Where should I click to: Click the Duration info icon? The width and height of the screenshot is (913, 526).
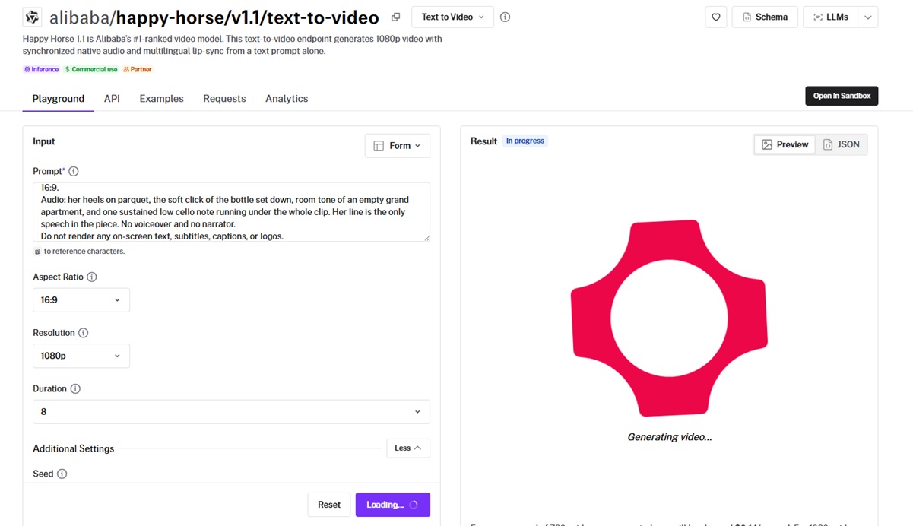point(75,388)
